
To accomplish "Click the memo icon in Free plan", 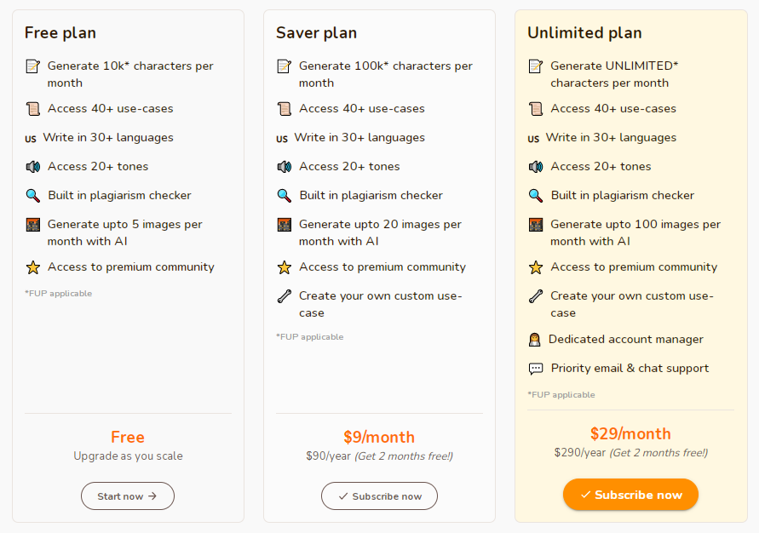I will click(x=32, y=66).
